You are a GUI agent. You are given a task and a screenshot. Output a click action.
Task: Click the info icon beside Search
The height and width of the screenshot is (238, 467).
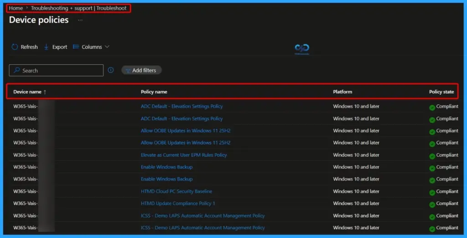[x=111, y=70]
